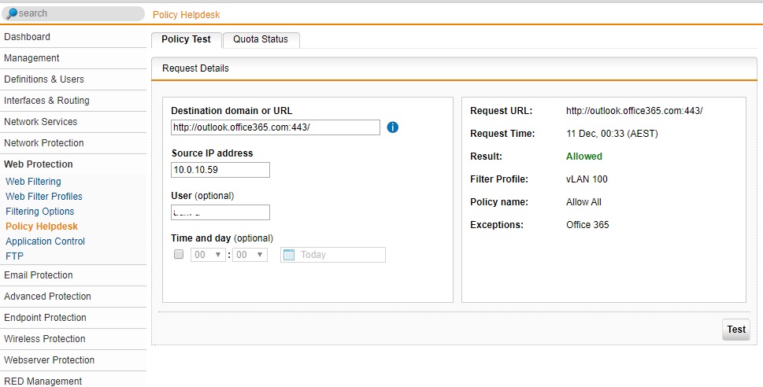This screenshot has height=387, width=763.
Task: Open the calendar icon in date field
Action: (289, 254)
